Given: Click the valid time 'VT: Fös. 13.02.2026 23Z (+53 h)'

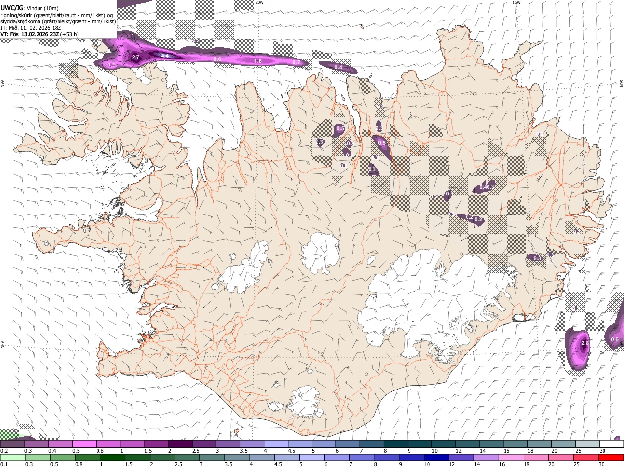Looking at the screenshot, I should pyautogui.click(x=40, y=34).
